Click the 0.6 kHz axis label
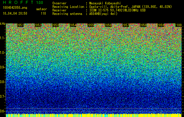The image size is (184, 117). click(x=3, y=111)
